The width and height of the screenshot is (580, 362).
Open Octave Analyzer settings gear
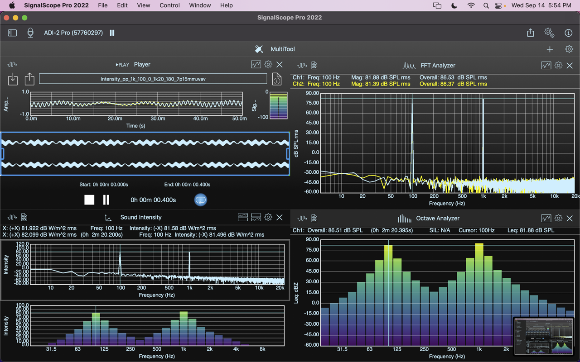pos(558,219)
